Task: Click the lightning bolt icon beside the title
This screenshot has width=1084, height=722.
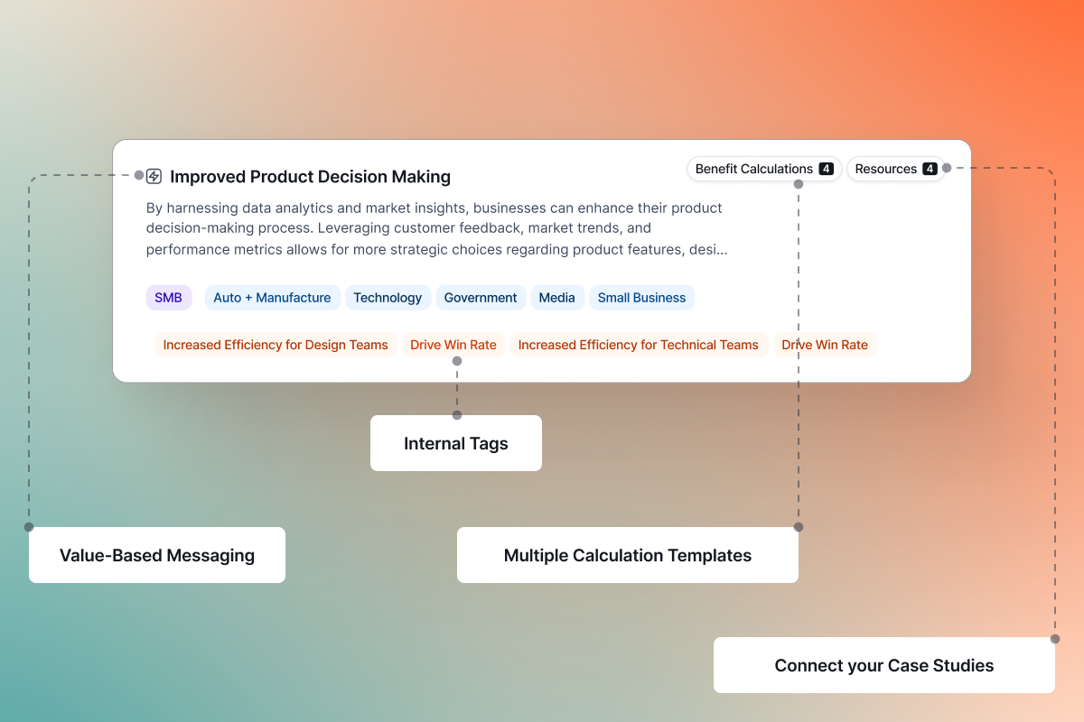Action: 154,176
